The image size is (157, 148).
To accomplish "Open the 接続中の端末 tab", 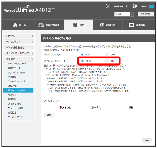I will (49, 25).
